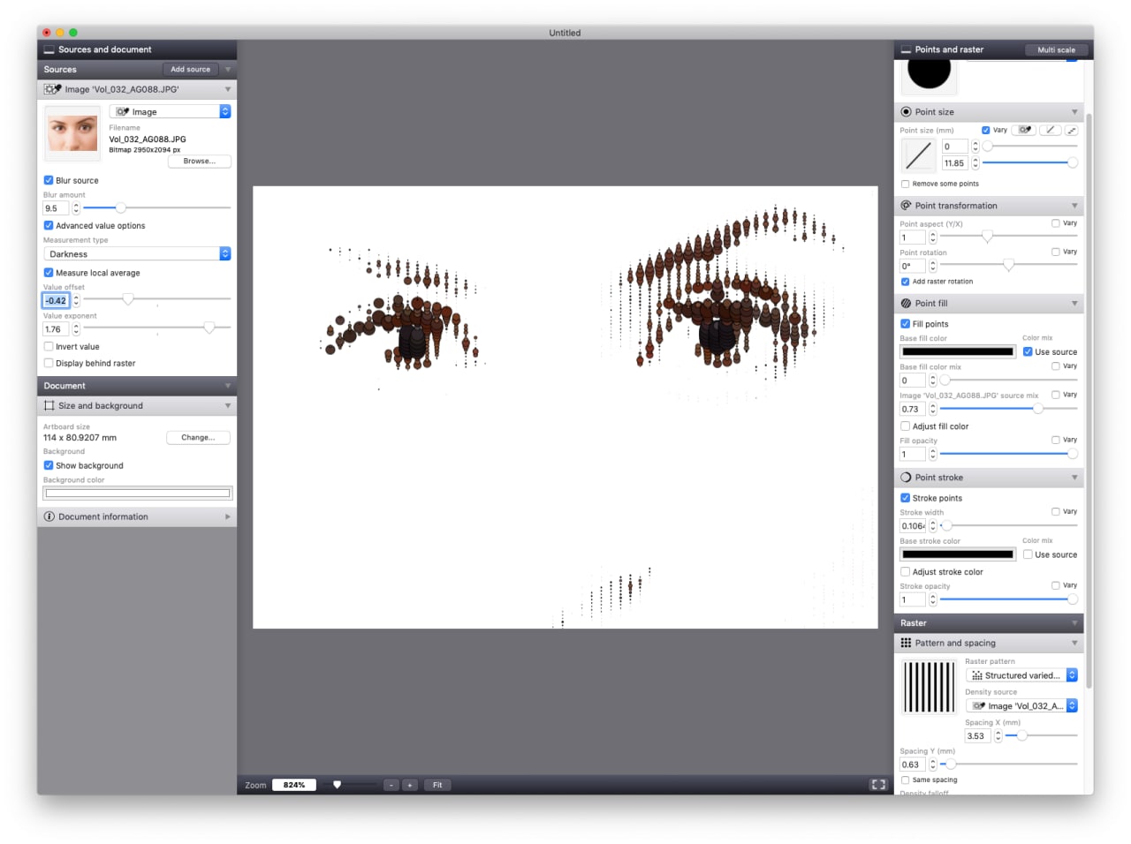
Task: Toggle the Fill points checkbox
Action: pos(905,324)
